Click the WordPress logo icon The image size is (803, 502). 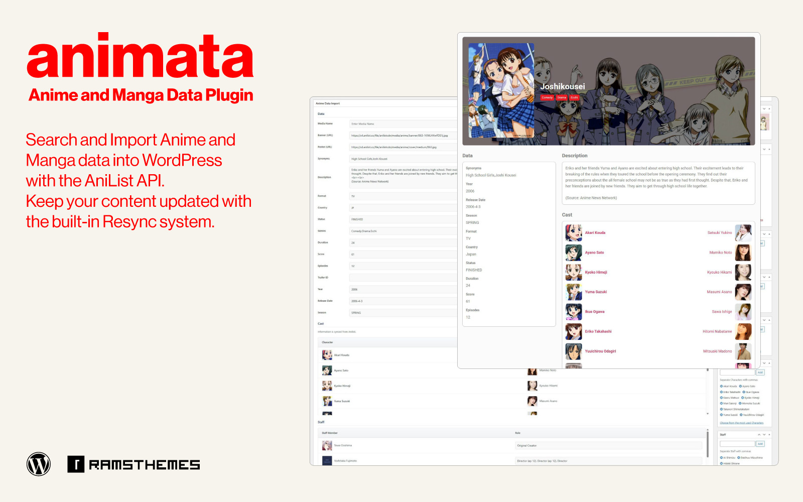click(x=39, y=464)
